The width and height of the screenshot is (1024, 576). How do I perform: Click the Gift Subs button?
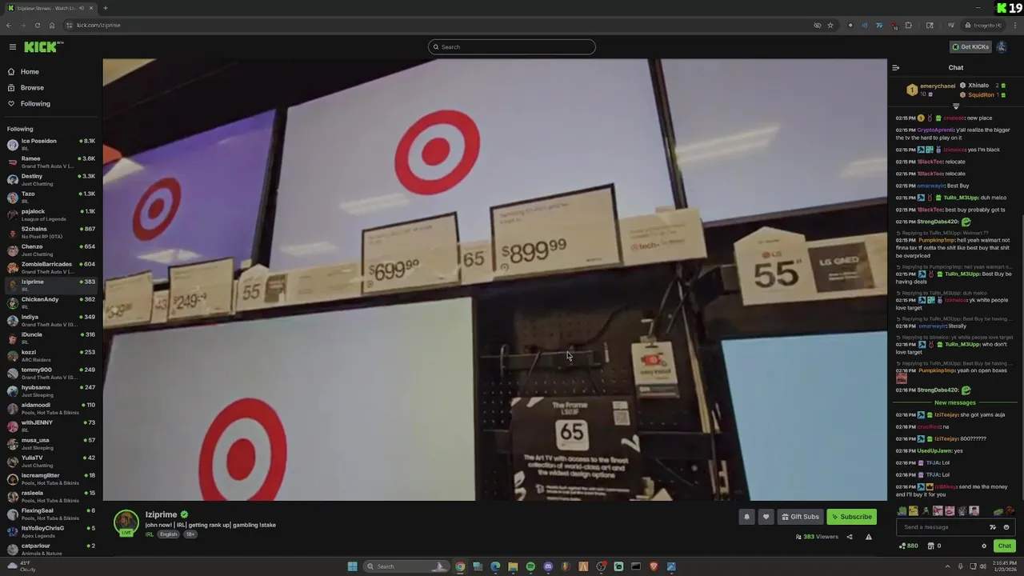tap(801, 517)
